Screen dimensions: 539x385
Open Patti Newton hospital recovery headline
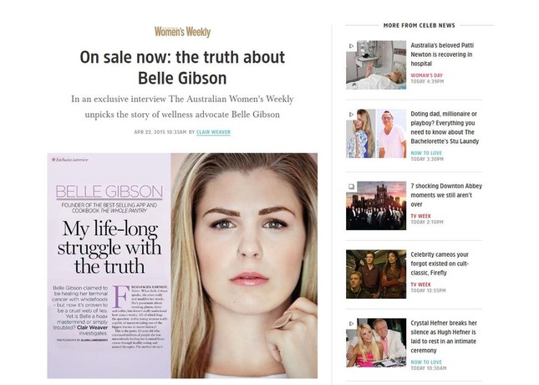pyautogui.click(x=442, y=54)
